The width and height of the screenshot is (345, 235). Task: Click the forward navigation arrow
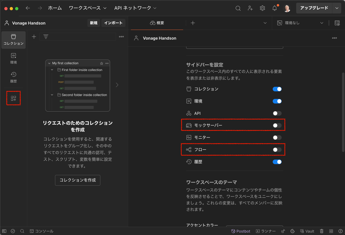click(40, 8)
